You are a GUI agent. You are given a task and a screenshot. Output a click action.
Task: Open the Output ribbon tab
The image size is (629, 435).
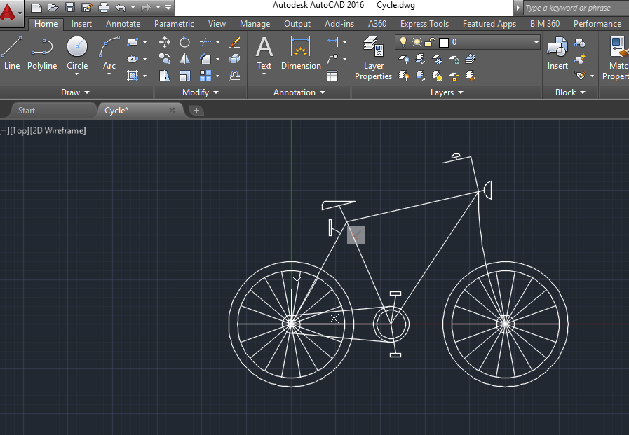tap(297, 24)
